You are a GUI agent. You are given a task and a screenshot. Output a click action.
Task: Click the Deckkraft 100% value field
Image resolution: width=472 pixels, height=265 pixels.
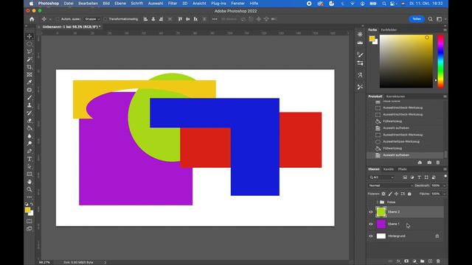coord(436,185)
